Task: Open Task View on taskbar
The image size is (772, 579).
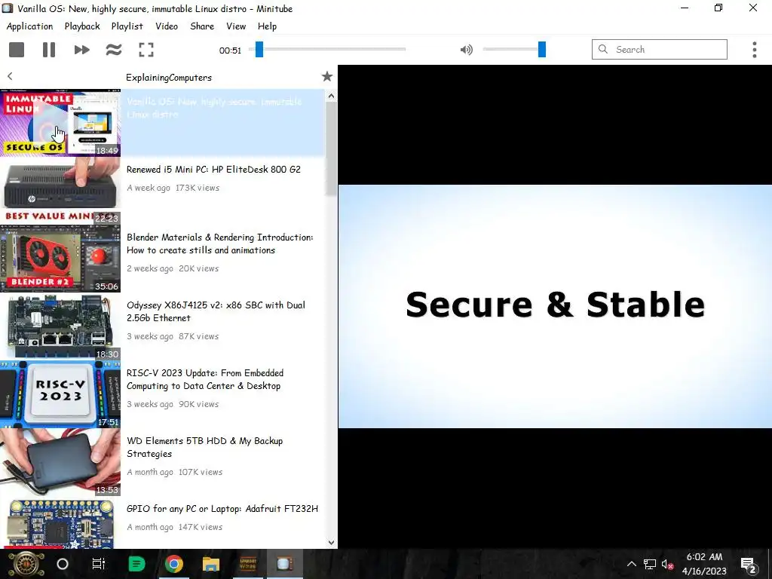Action: pyautogui.click(x=99, y=564)
